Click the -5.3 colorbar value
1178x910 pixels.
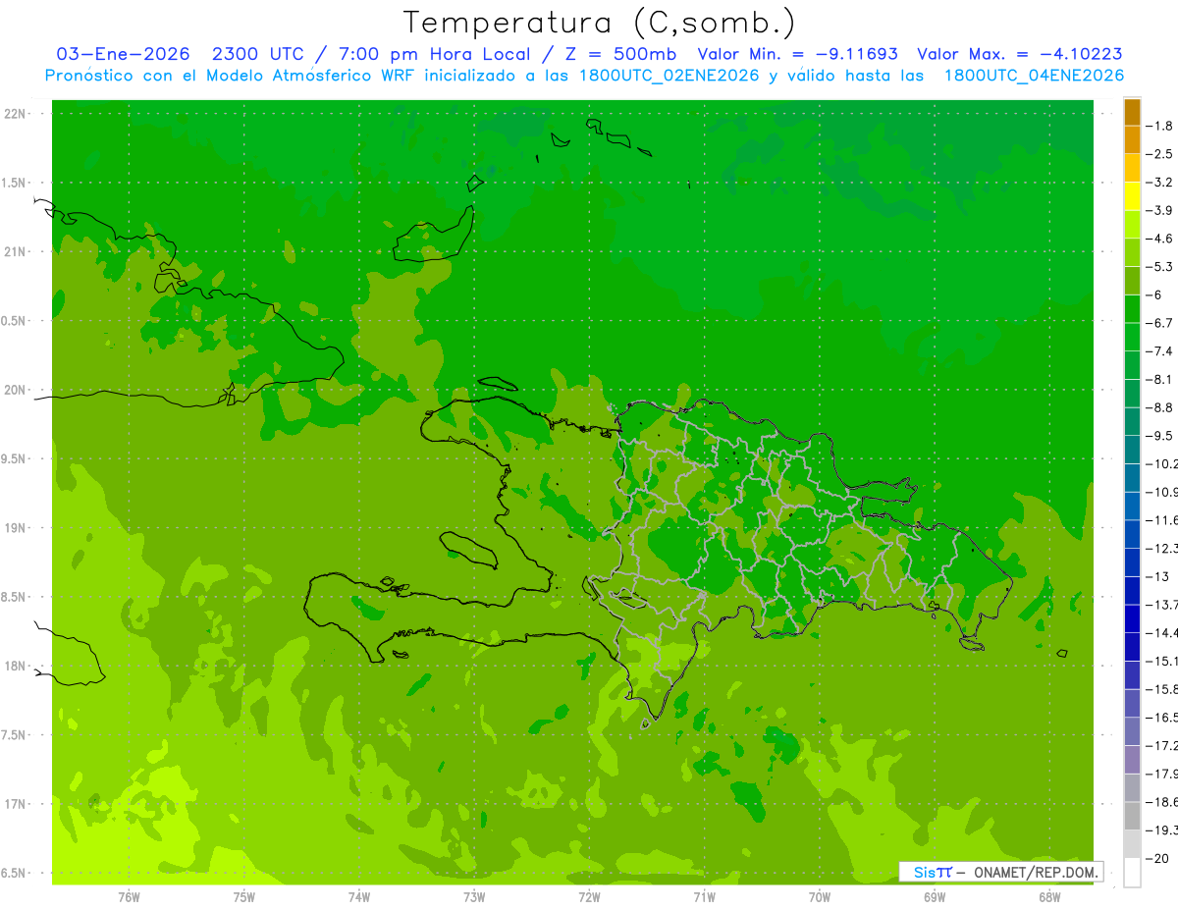[x=1160, y=266]
